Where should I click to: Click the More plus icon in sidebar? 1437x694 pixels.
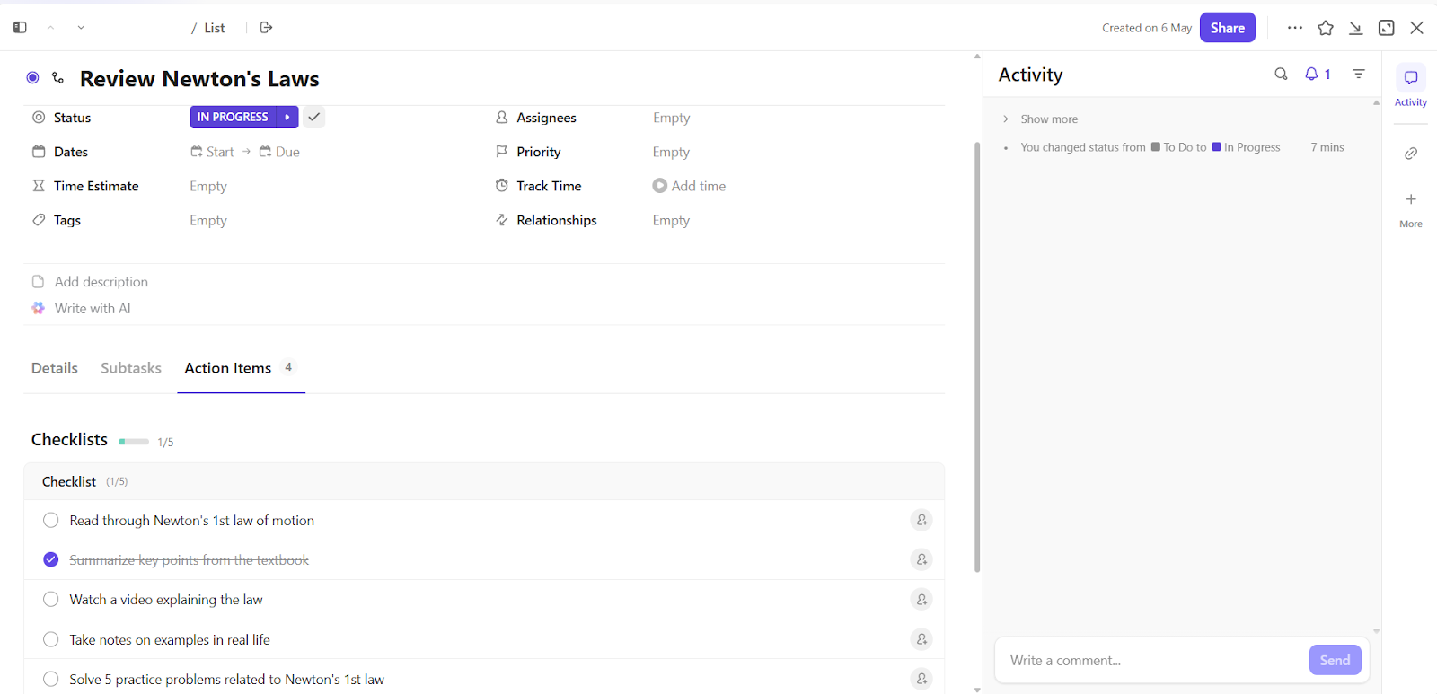pos(1411,199)
